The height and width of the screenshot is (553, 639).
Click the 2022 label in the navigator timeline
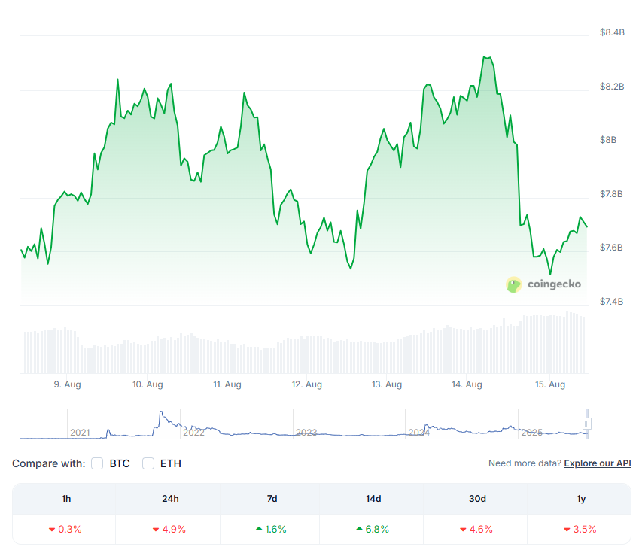(193, 433)
